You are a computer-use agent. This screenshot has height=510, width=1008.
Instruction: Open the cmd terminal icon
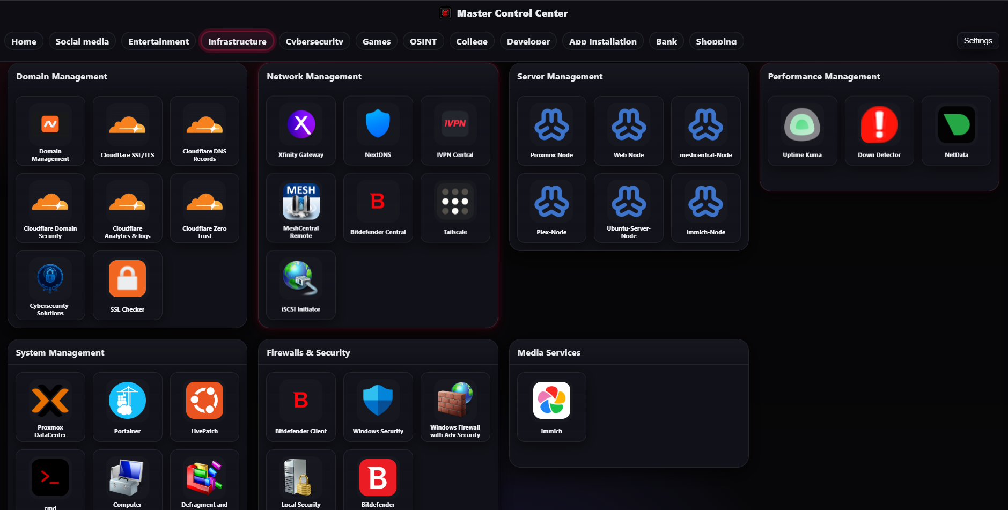pos(50,481)
